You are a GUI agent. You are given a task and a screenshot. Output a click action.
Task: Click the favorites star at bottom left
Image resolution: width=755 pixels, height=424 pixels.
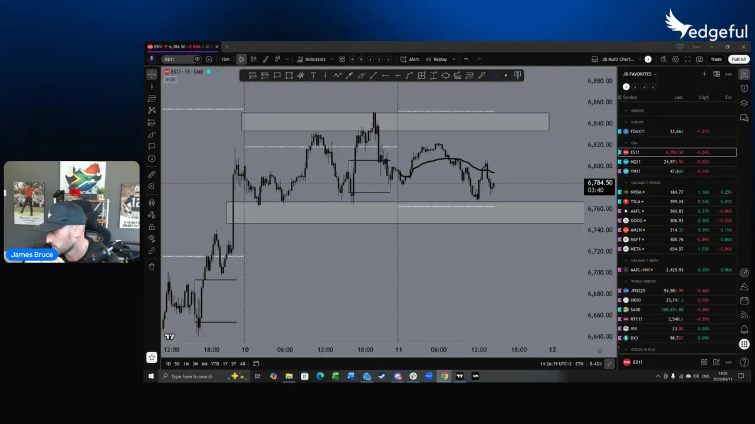coord(152,357)
